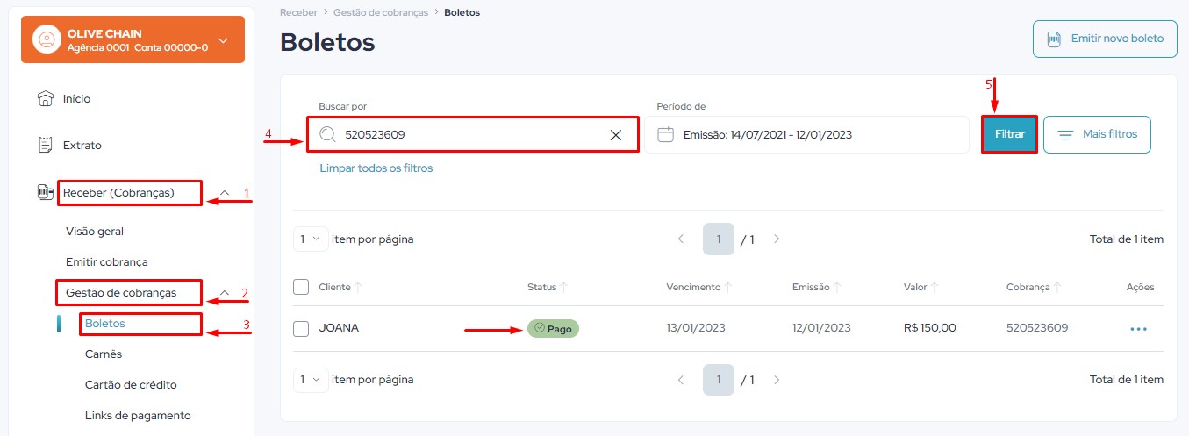Viewport: 1189px width, 436px height.
Task: Sort by the Valor column
Action: [x=921, y=287]
